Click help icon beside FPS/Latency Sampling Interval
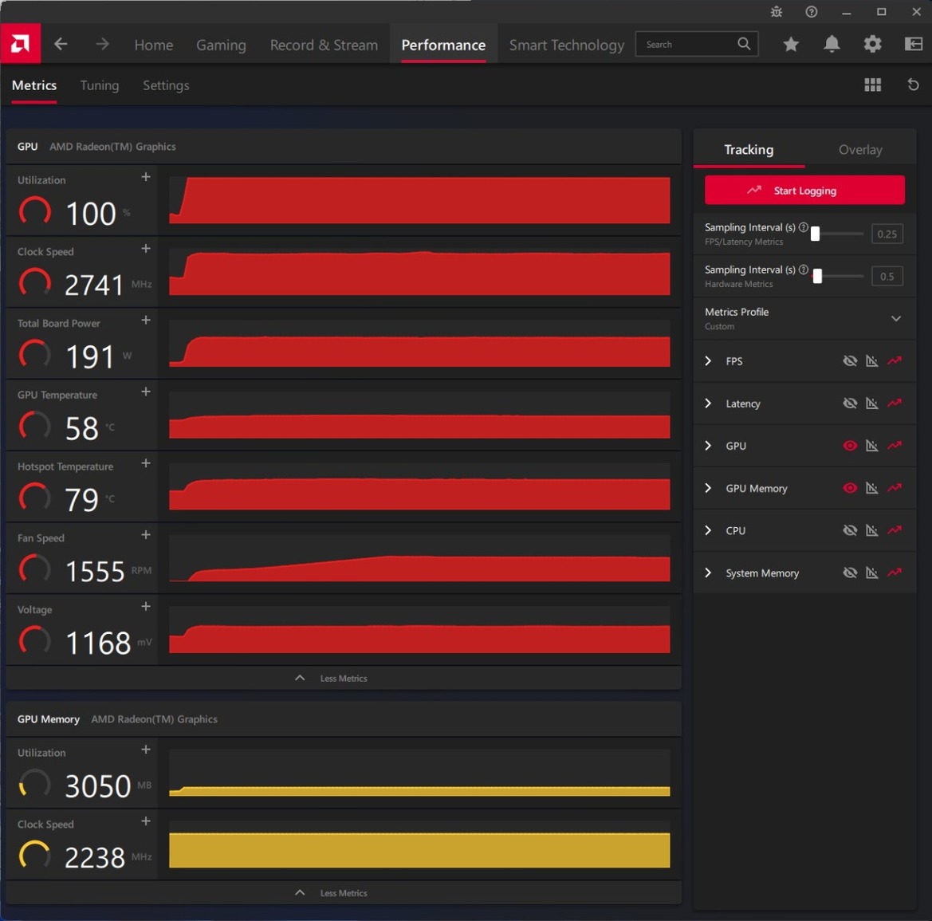The width and height of the screenshot is (932, 921). tap(804, 227)
